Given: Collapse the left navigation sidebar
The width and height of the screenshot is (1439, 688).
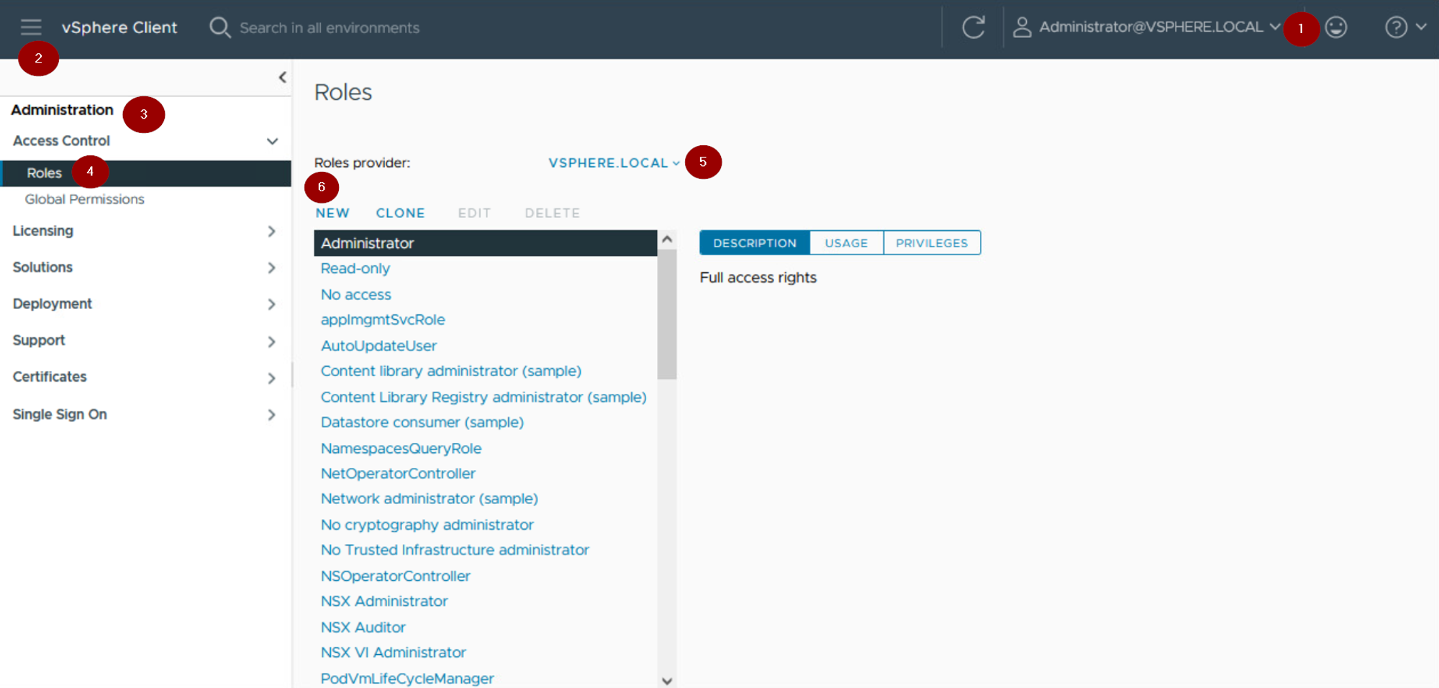Looking at the screenshot, I should (282, 77).
